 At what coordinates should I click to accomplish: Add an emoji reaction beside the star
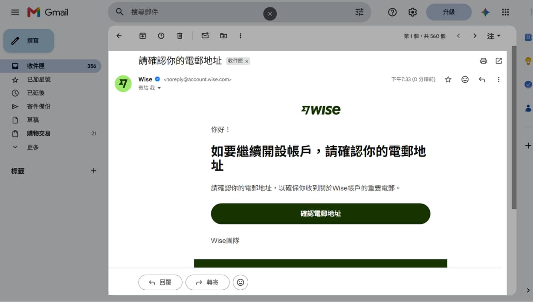pyautogui.click(x=465, y=79)
